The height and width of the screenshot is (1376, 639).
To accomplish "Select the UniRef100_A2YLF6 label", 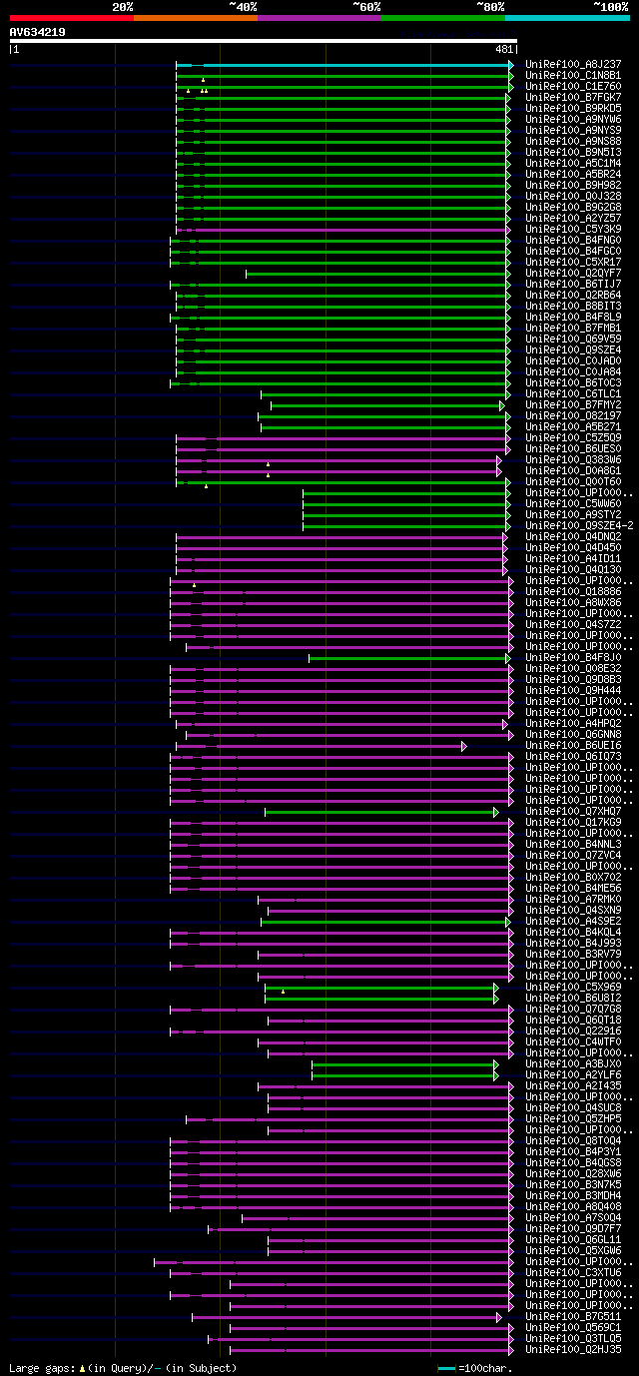I will [573, 1074].
